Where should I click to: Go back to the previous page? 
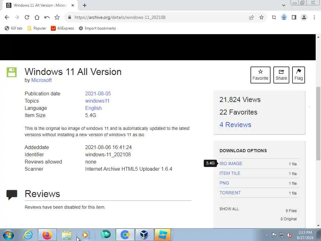pos(7,18)
